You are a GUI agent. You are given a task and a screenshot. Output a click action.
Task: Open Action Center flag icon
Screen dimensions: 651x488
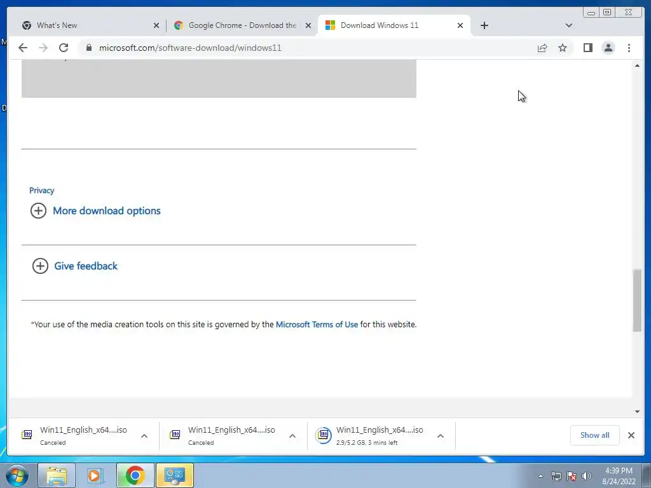tap(572, 476)
